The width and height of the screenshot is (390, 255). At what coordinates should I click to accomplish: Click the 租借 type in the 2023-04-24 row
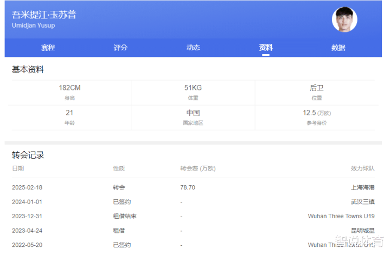119,231
